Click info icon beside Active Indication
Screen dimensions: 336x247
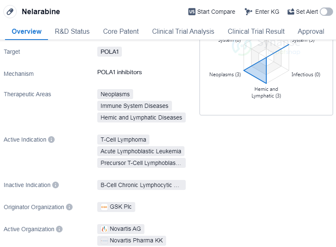pos(51,140)
